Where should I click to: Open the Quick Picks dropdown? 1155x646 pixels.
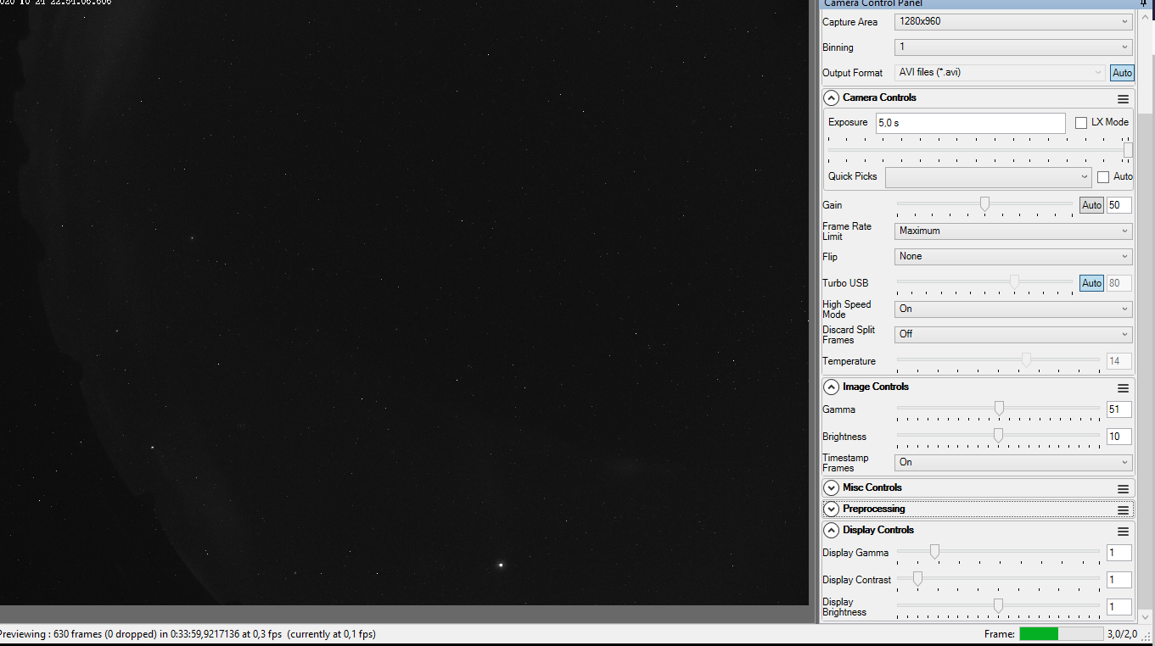tap(988, 177)
